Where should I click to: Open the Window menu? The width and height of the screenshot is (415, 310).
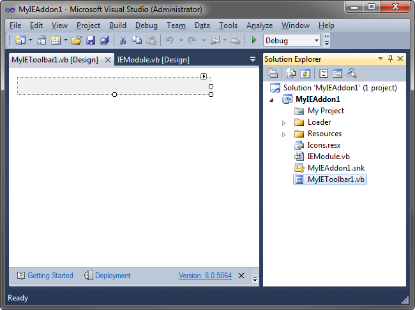[296, 25]
